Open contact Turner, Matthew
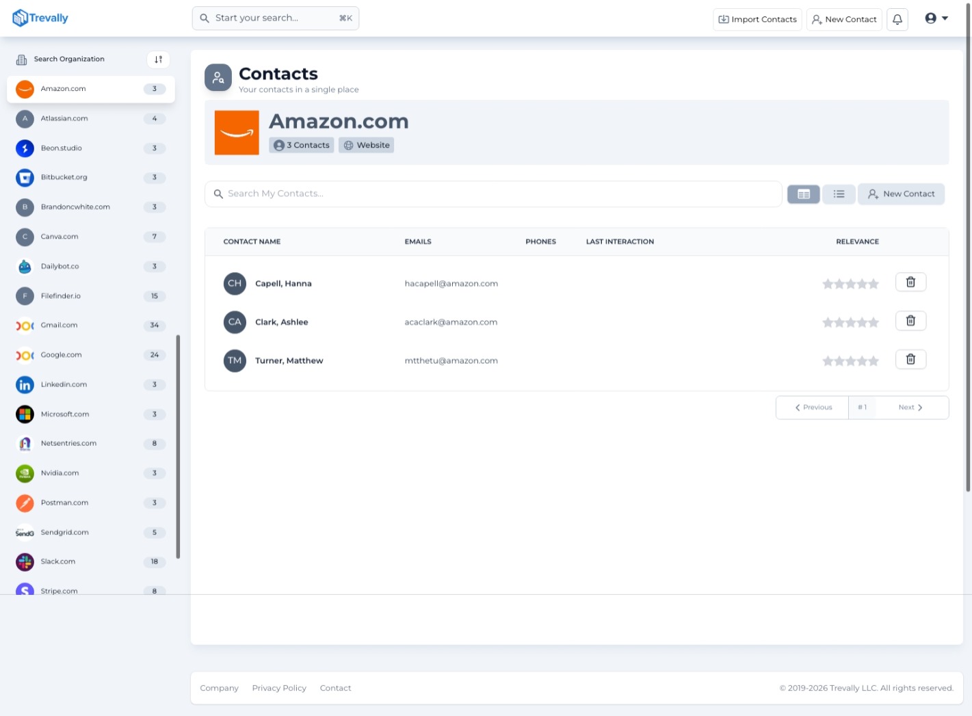 point(289,361)
